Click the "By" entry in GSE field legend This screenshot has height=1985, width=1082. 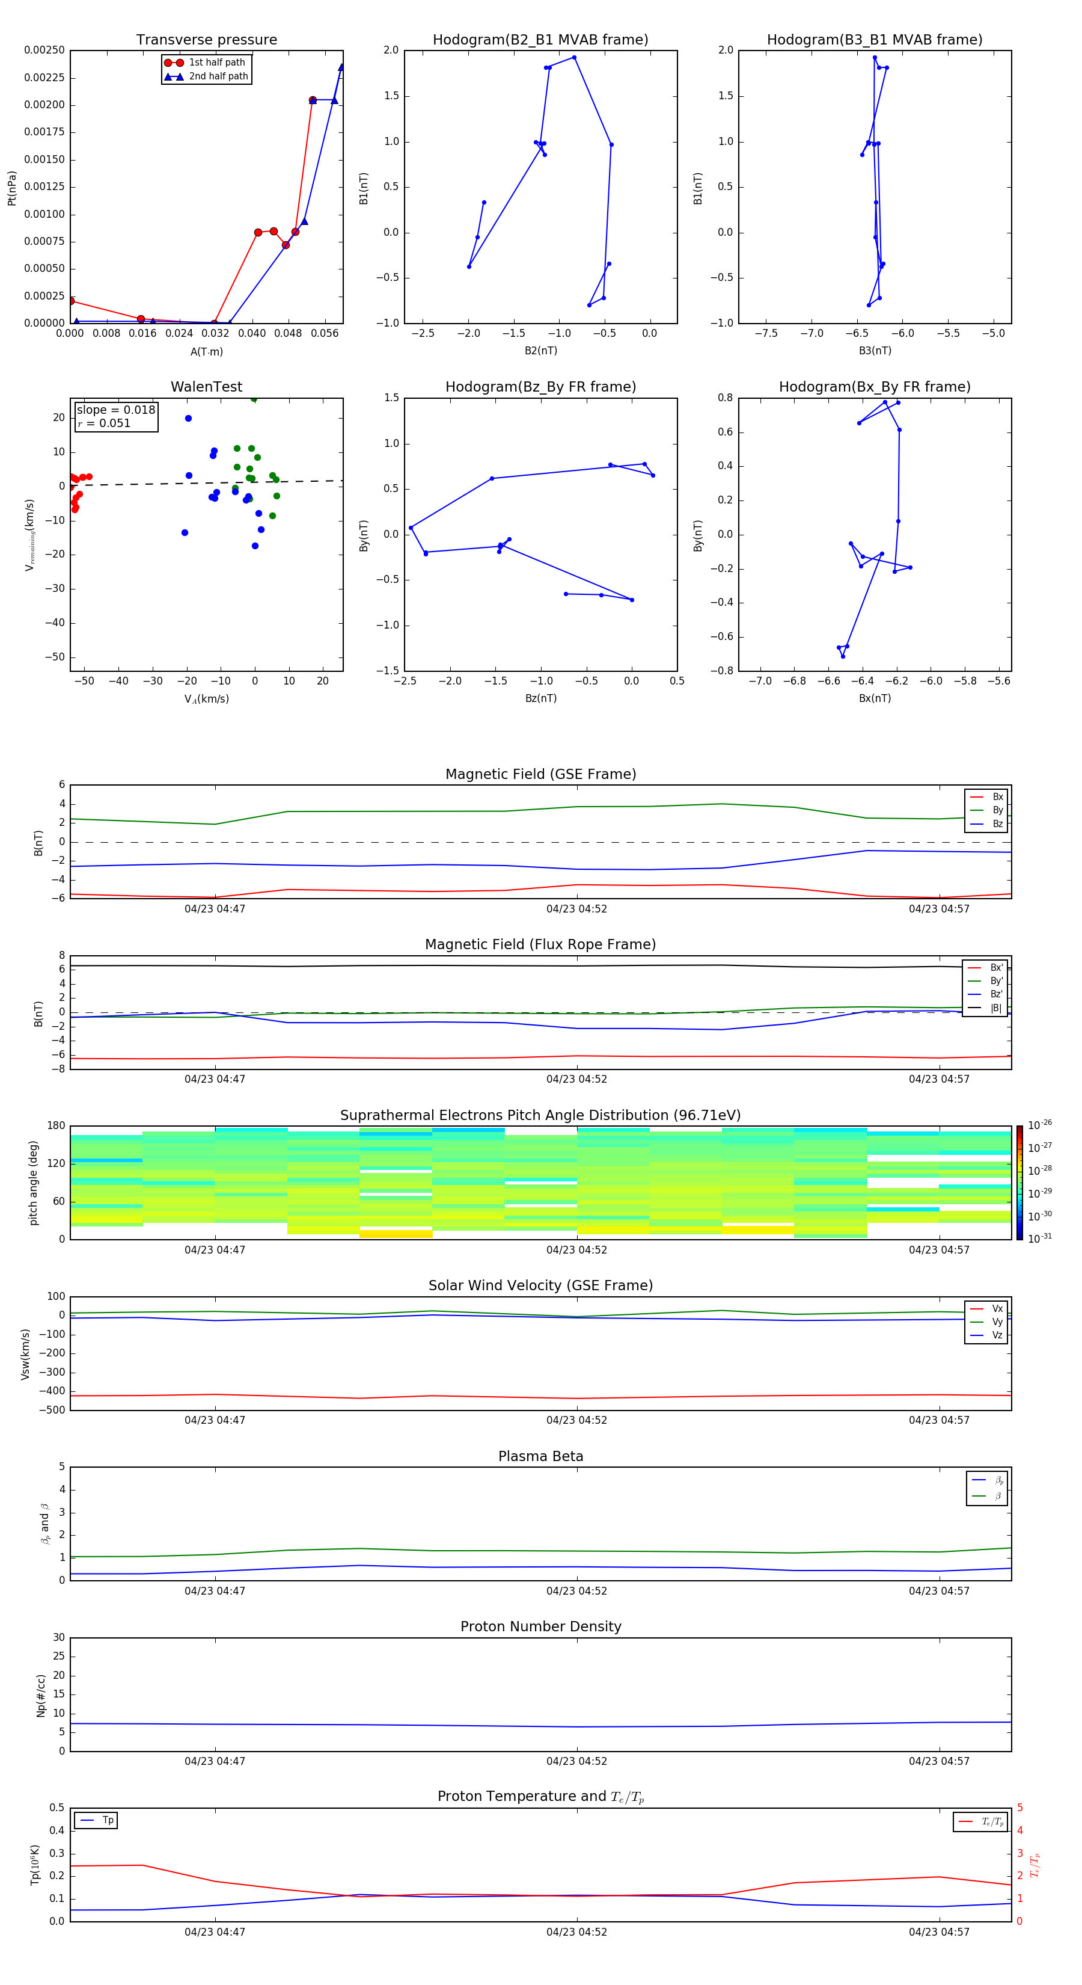(x=986, y=810)
